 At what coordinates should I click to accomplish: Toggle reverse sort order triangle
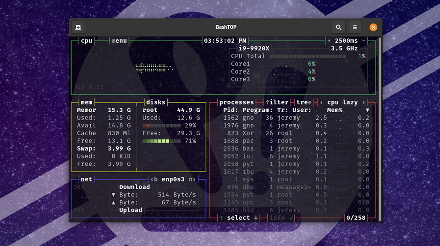[367, 110]
